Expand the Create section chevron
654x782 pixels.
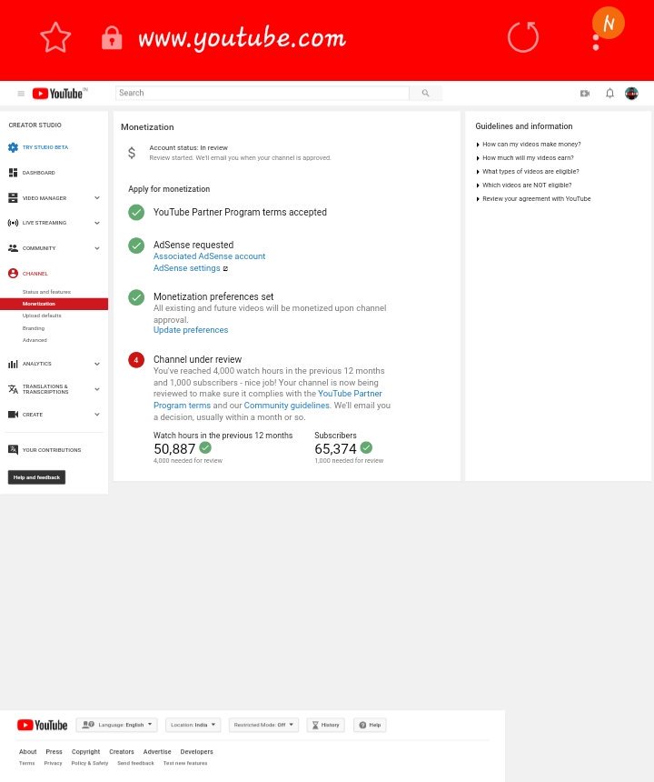(97, 415)
